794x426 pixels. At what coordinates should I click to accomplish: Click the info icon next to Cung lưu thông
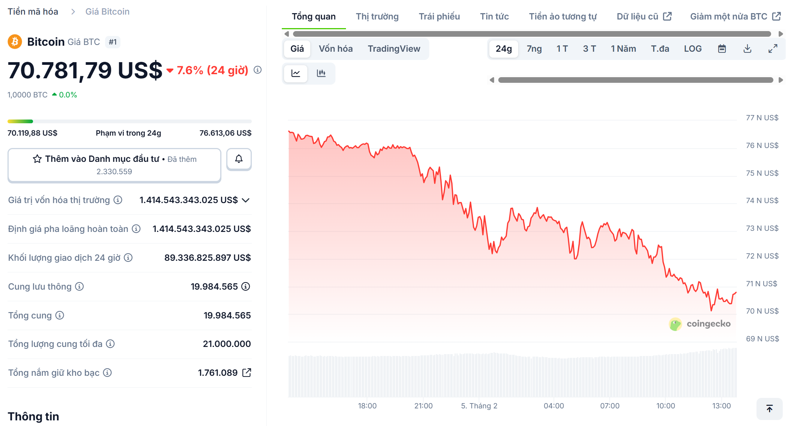pyautogui.click(x=79, y=286)
